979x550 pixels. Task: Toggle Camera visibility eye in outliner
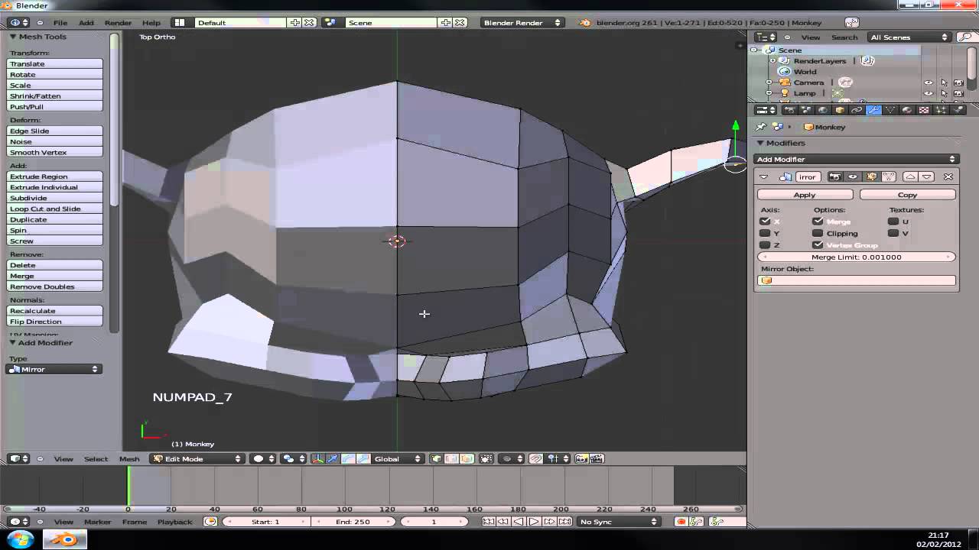point(929,82)
